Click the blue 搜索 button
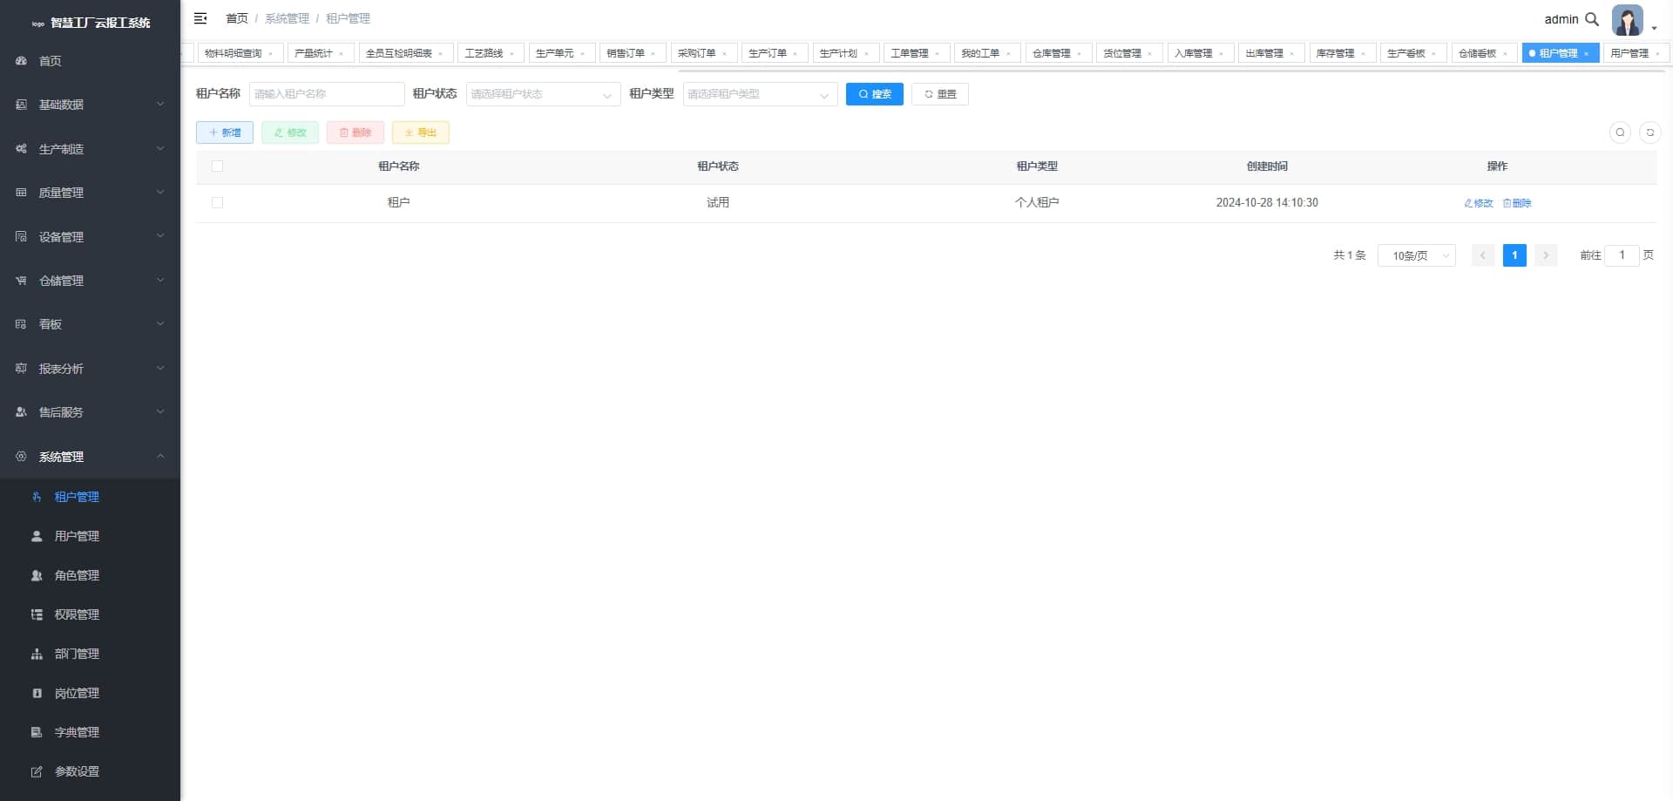1673x801 pixels. tap(875, 94)
